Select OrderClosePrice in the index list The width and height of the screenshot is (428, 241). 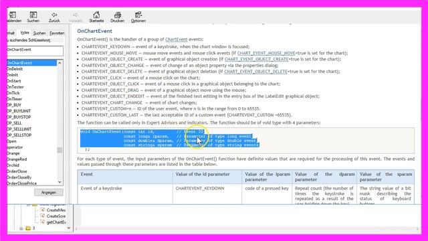(x=22, y=183)
